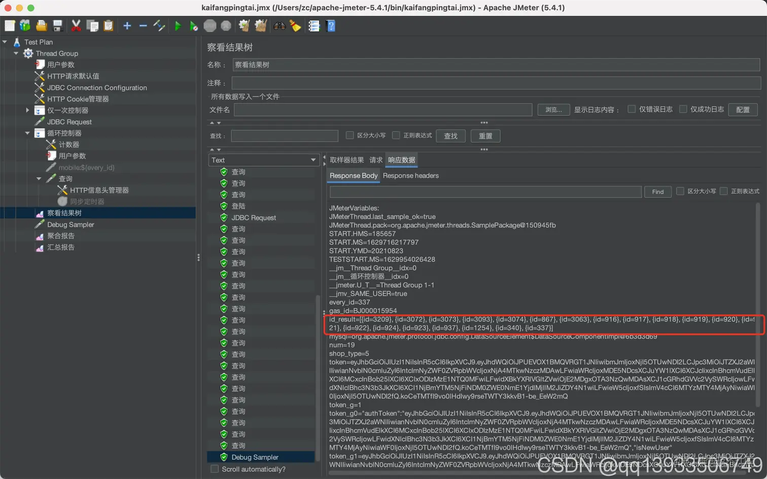Select the Debug Sampler result row
The width and height of the screenshot is (767, 479).
[x=261, y=457]
